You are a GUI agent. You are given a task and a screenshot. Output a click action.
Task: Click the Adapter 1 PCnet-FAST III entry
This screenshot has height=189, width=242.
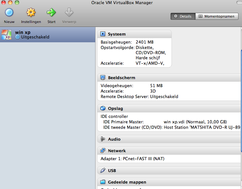point(132,159)
